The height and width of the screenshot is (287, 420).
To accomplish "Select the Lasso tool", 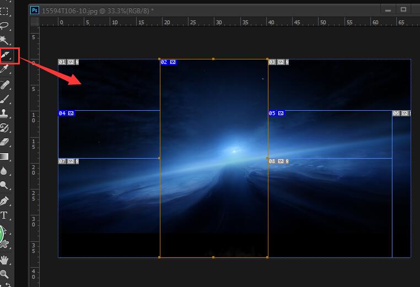I will pos(5,25).
